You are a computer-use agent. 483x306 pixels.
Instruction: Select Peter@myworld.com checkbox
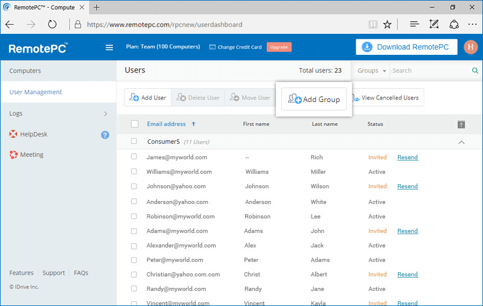point(133,260)
